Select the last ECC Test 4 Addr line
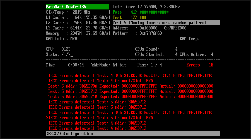Screen dimensions: 251x139 [x=97, y=128]
